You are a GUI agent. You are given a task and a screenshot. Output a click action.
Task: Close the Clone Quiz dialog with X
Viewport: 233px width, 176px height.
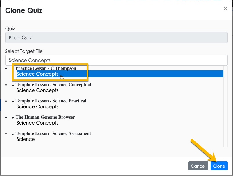click(225, 9)
